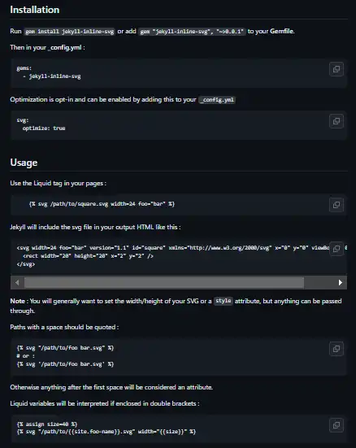Click the horizontal scrollbar thumb under svg output
This screenshot has width=356, height=448.
pyautogui.click(x=164, y=283)
